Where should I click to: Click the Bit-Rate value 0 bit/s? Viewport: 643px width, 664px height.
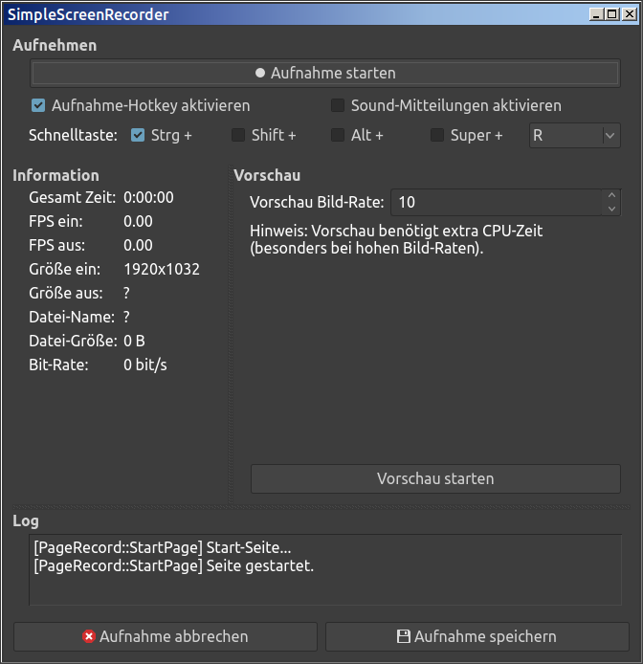coord(145,365)
